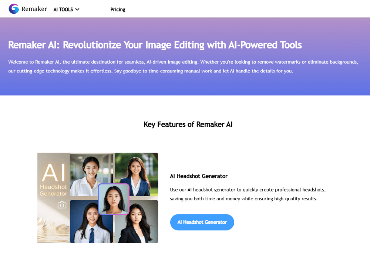
Task: Click the 'Remaker AI: Revolutionize Your Image Editing' title
Action: (155, 45)
